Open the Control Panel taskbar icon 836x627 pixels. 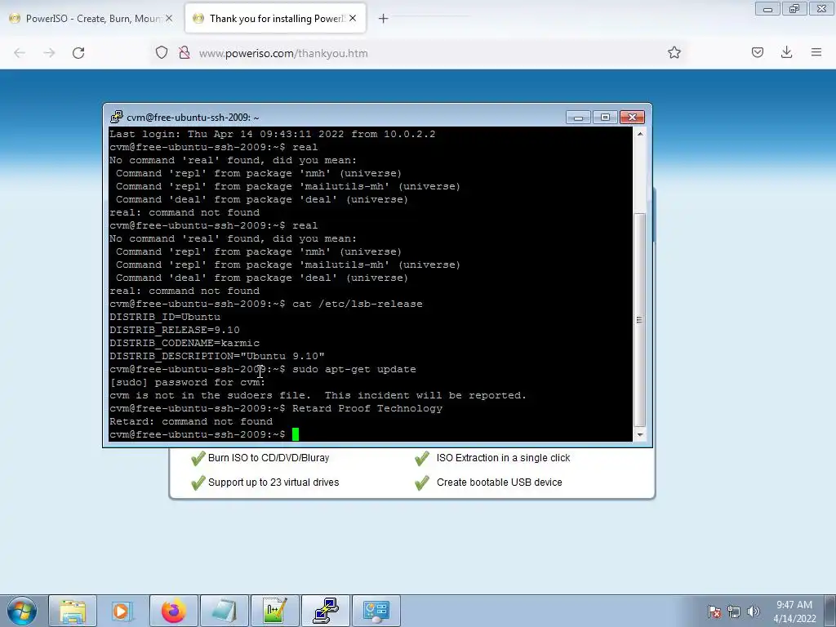click(x=376, y=611)
